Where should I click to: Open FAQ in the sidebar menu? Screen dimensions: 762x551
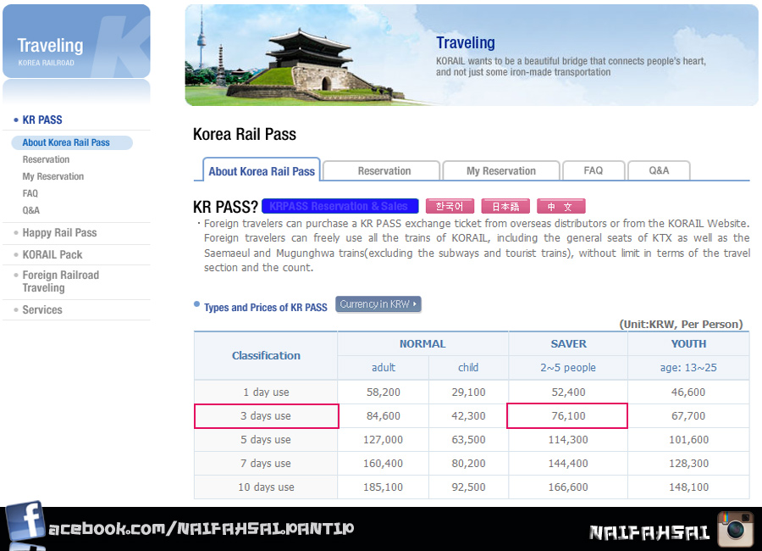point(30,193)
